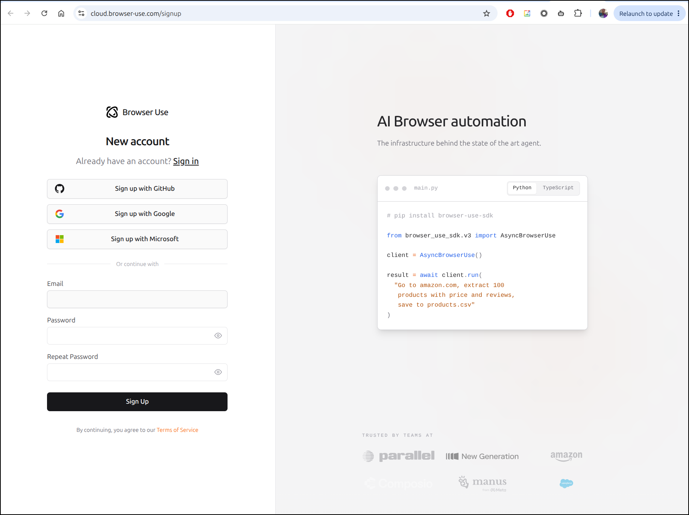Reload the signup page

(44, 14)
